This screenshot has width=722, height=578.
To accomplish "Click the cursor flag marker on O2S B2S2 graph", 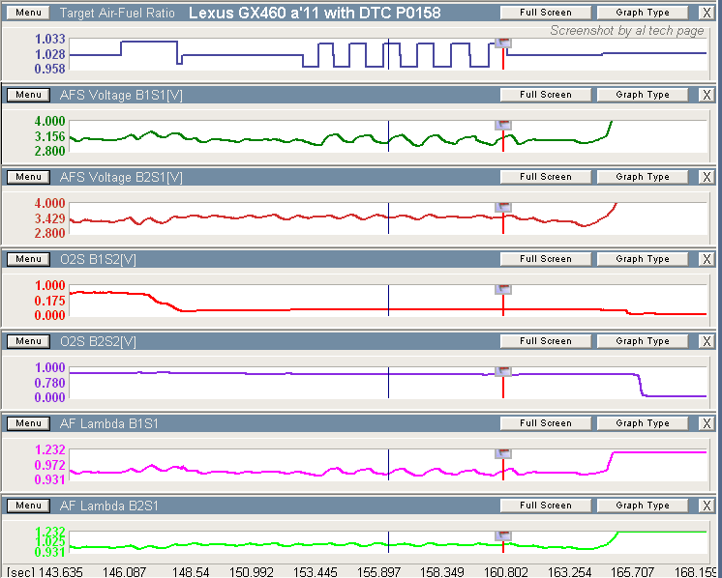I will [503, 372].
